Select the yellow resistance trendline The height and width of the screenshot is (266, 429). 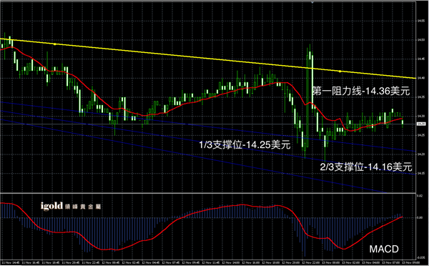click(x=208, y=59)
